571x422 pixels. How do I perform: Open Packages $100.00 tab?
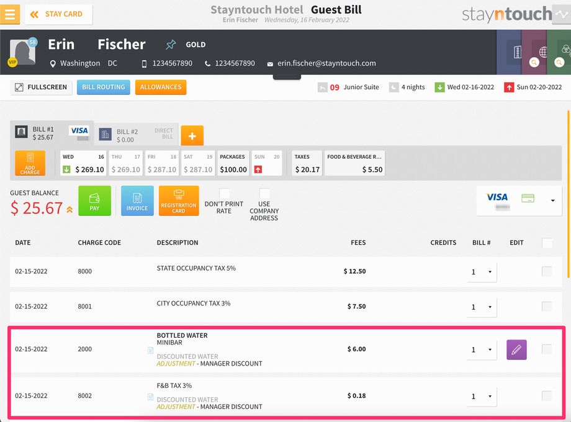[233, 163]
